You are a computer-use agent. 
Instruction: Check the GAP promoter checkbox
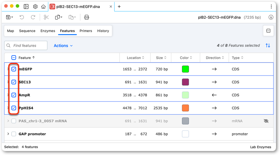(14, 134)
